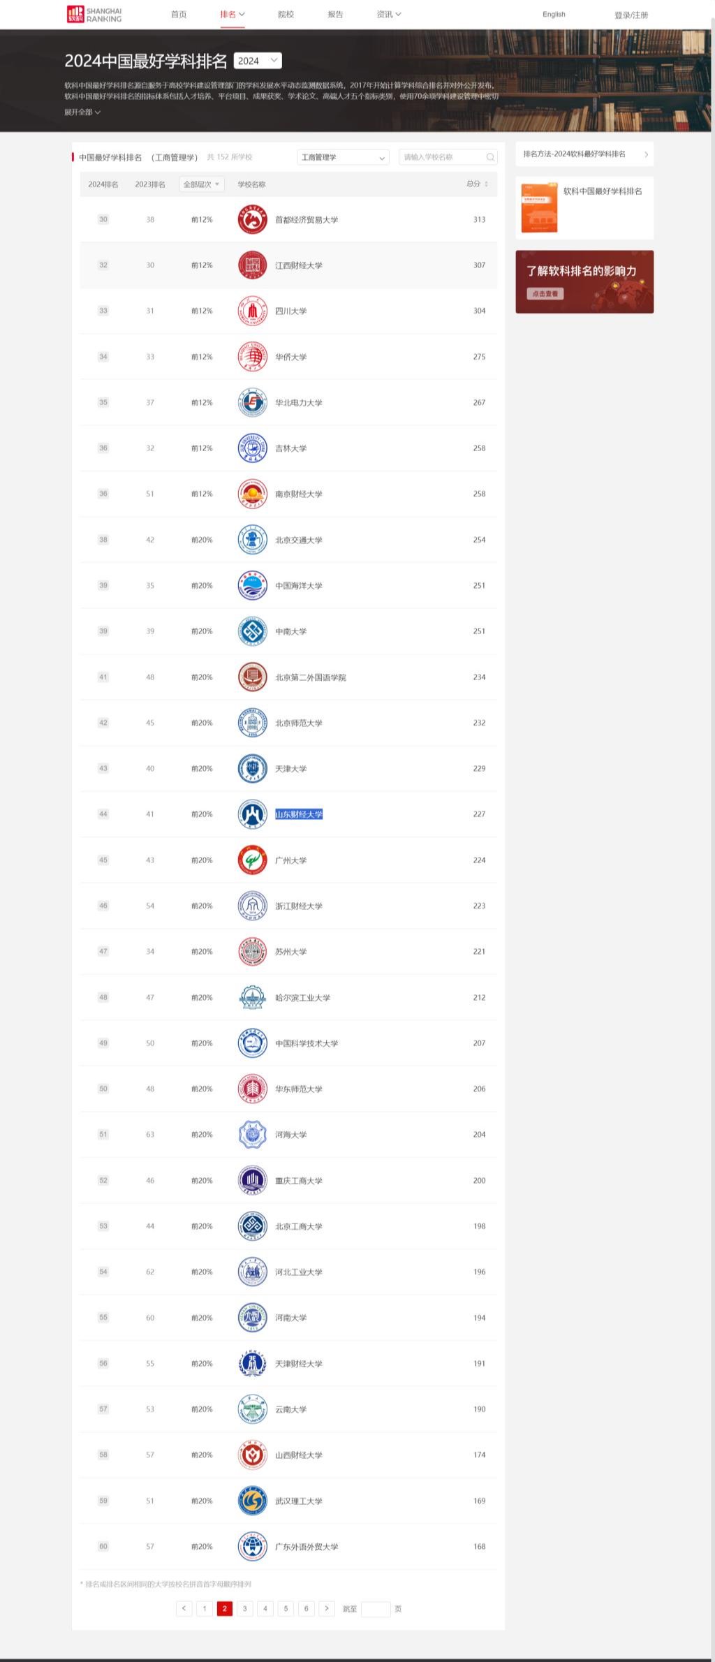
Task: Go to previous page arrow
Action: [184, 1609]
